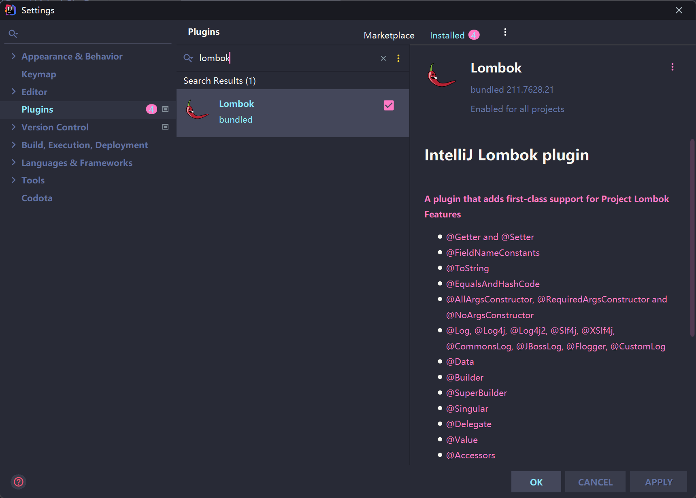696x498 pixels.
Task: Click the Lombok chili pepper list icon
Action: click(197, 110)
